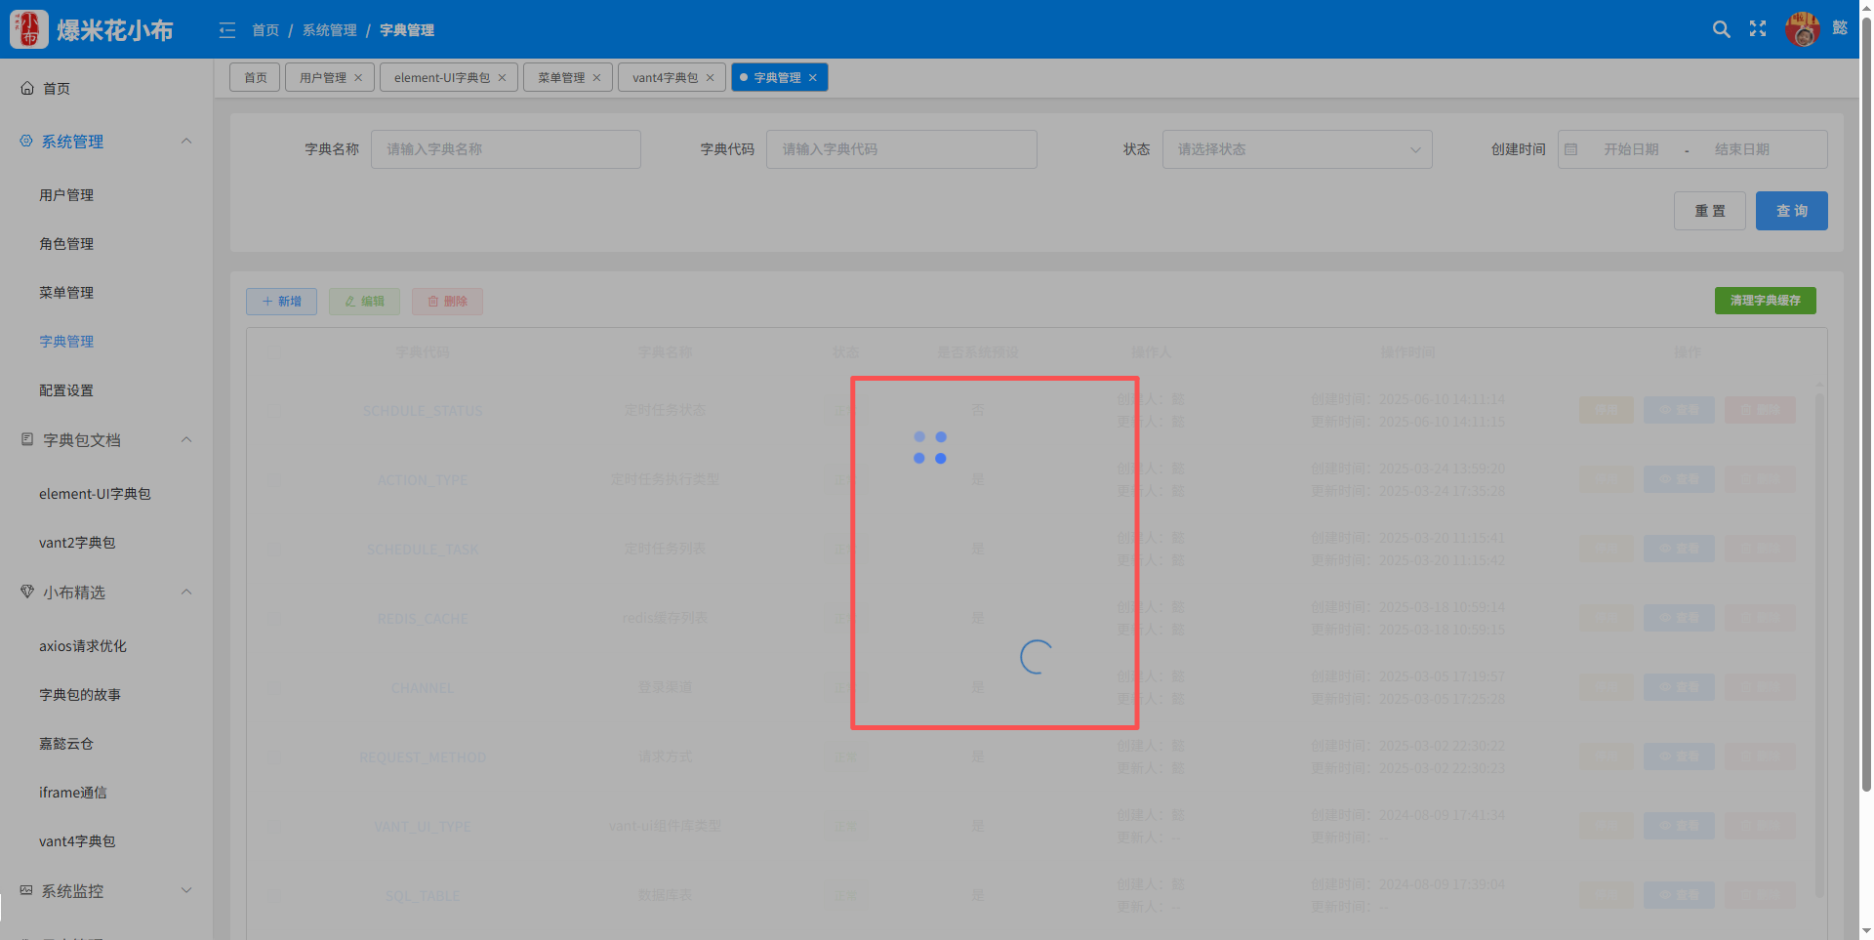The width and height of the screenshot is (1874, 940).
Task: Open the 状态 status dropdown
Action: (1296, 149)
